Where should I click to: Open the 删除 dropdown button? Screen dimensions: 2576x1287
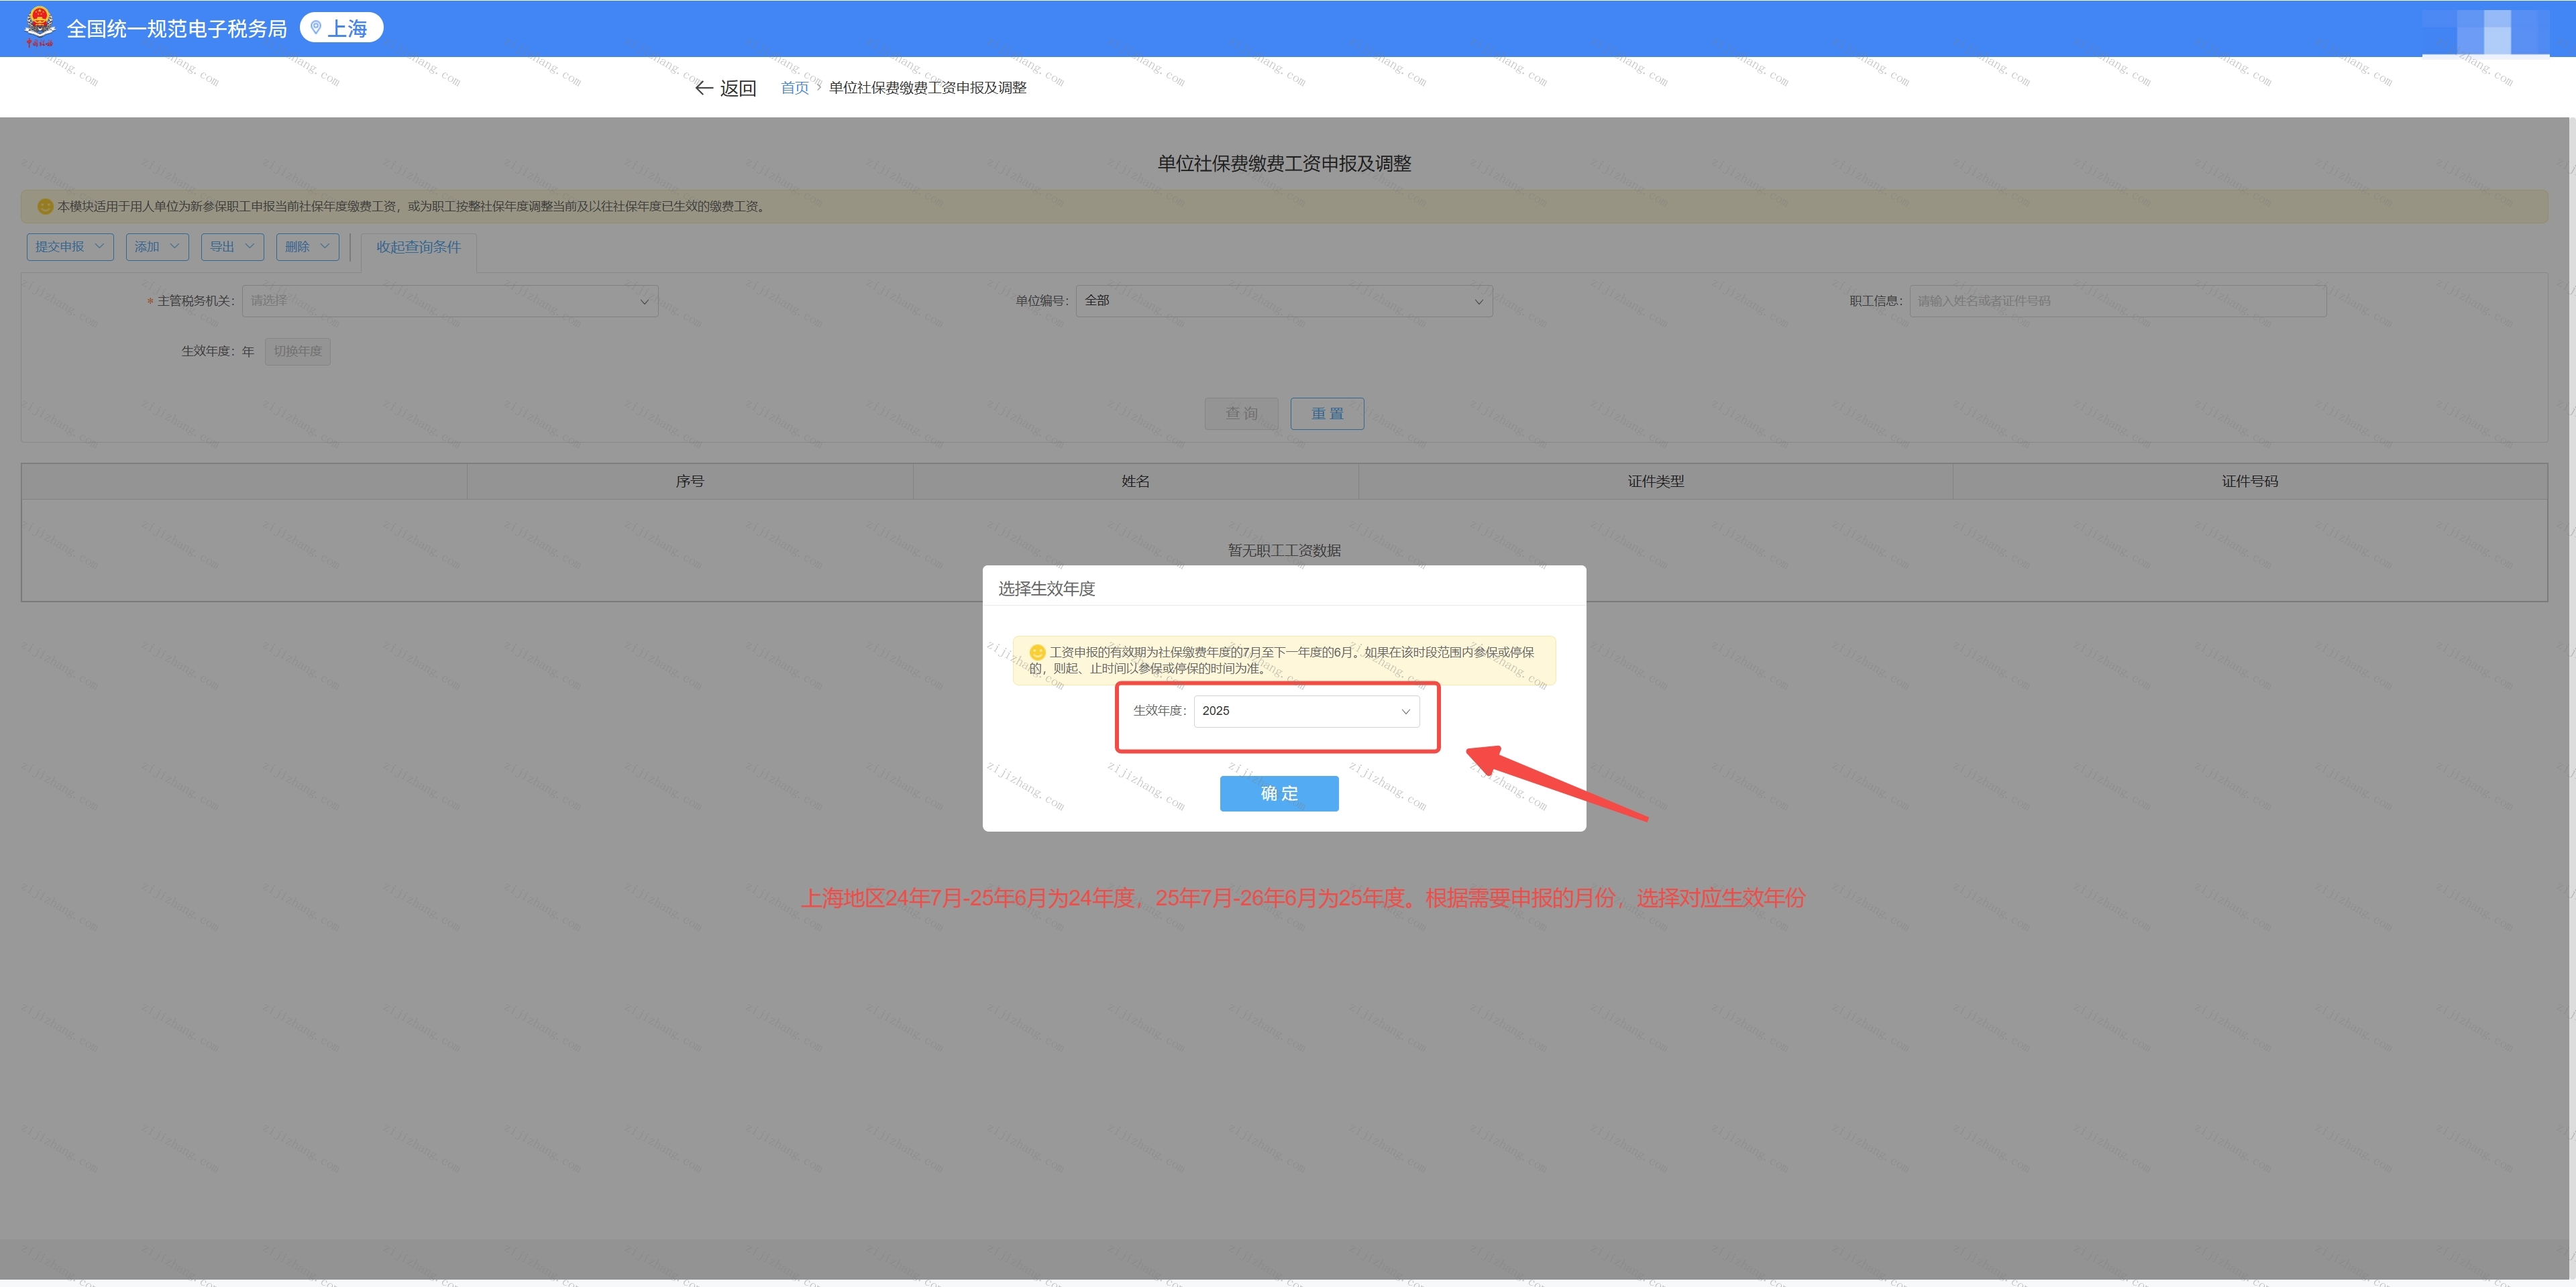(307, 247)
